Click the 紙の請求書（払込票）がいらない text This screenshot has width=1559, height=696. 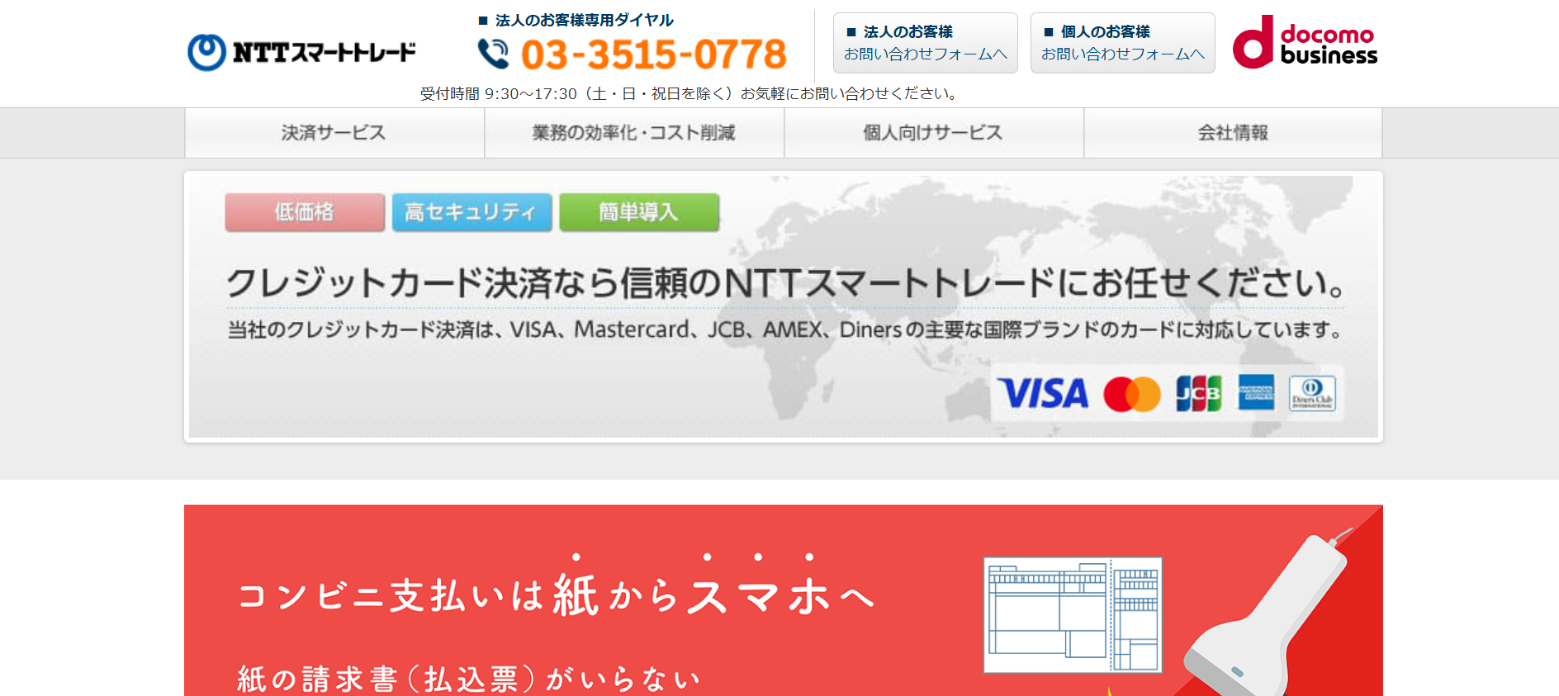(468, 679)
